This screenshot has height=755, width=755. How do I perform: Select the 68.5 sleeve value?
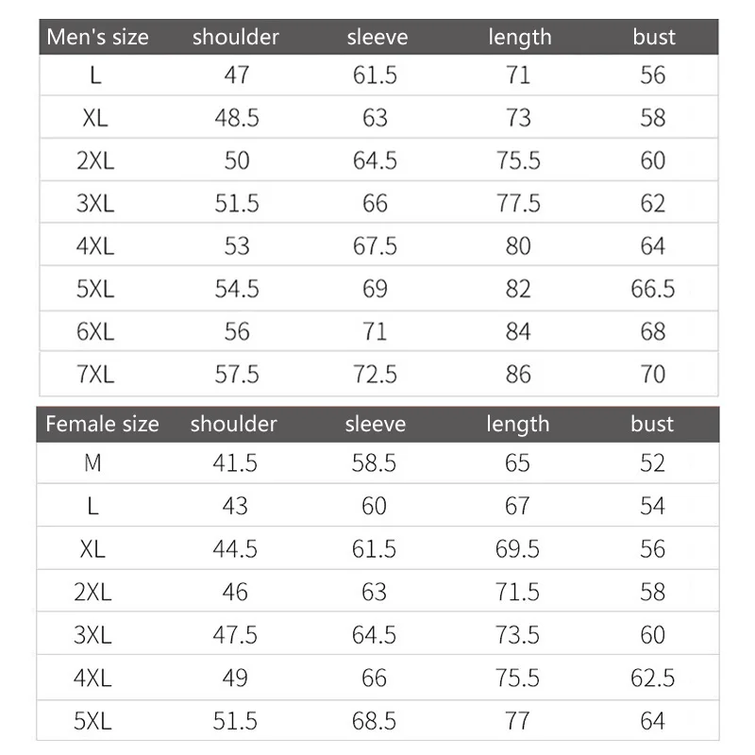[375, 722]
